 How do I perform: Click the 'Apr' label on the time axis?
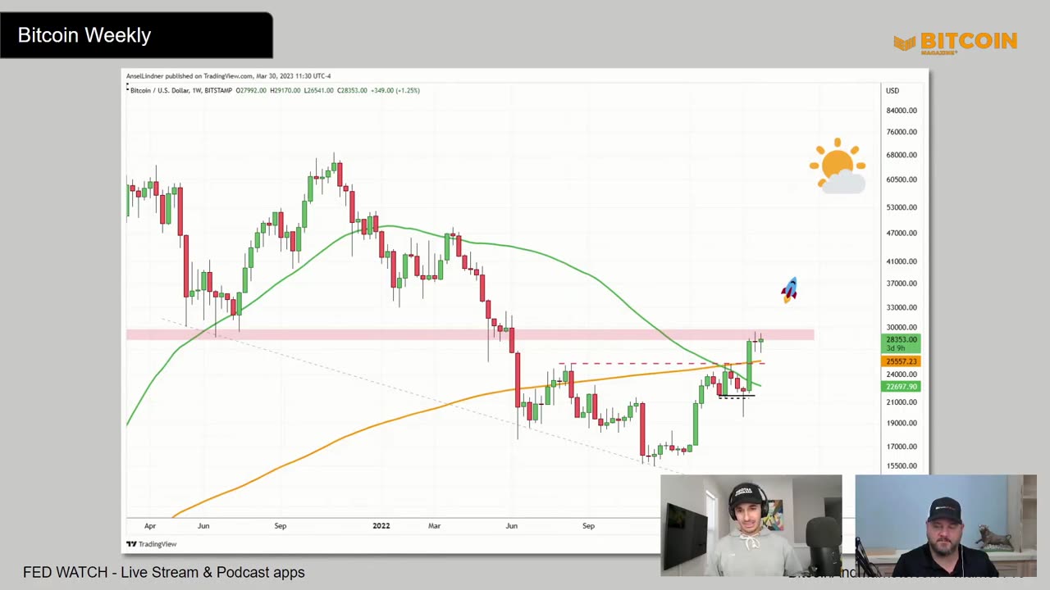click(x=150, y=526)
